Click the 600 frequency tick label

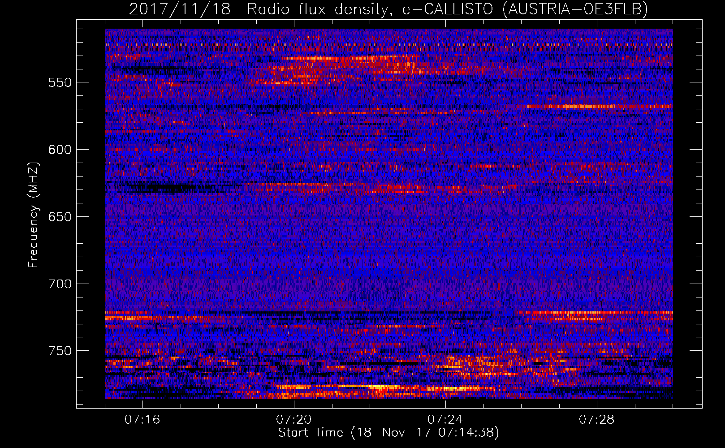(60, 150)
